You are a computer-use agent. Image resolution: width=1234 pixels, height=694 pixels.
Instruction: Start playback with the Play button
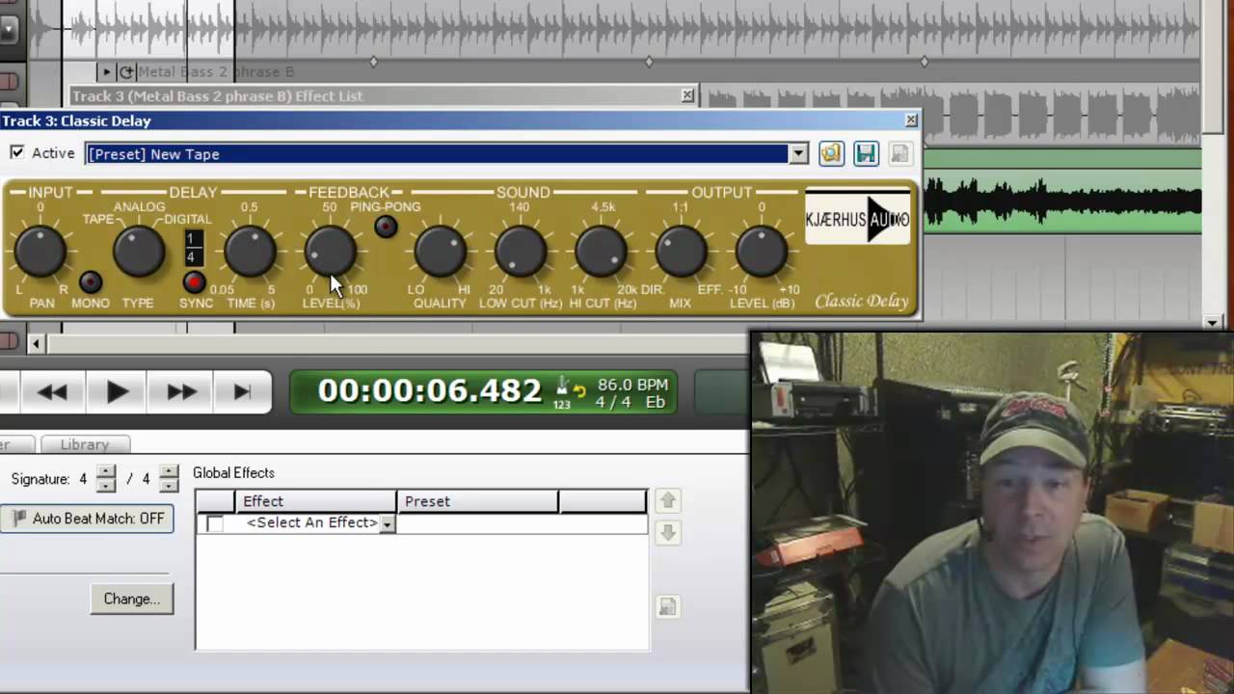(x=117, y=391)
